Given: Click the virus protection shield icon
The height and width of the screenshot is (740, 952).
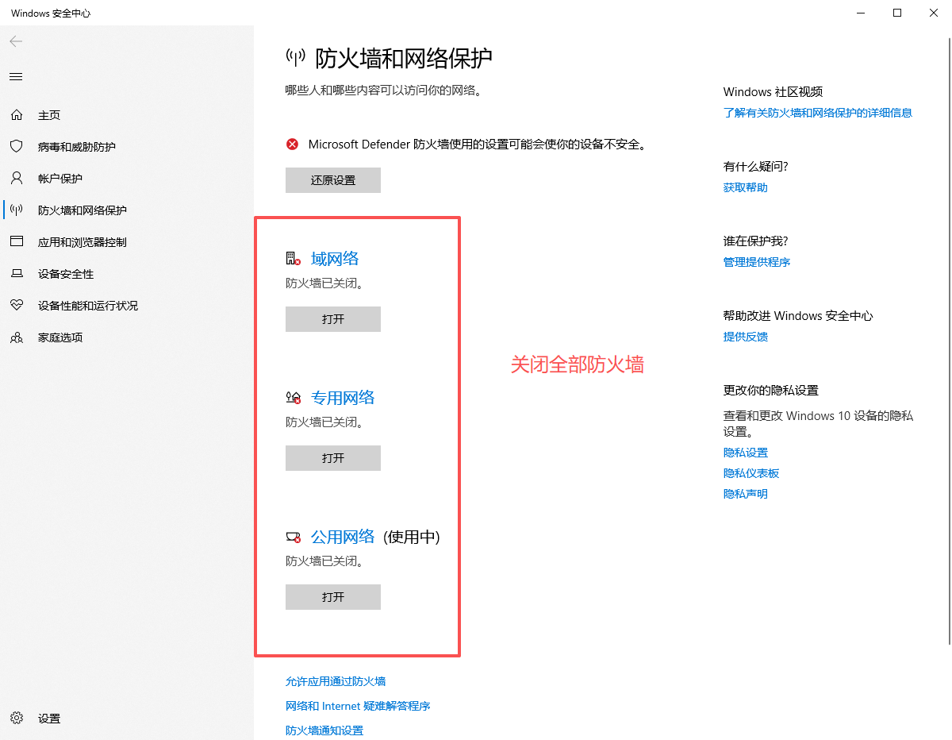Looking at the screenshot, I should 16,147.
